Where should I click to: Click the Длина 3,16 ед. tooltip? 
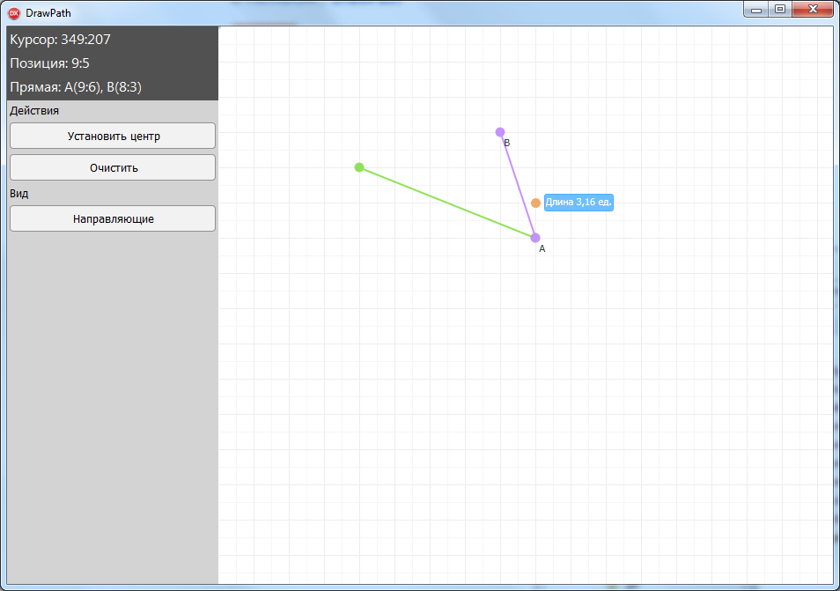[x=578, y=203]
